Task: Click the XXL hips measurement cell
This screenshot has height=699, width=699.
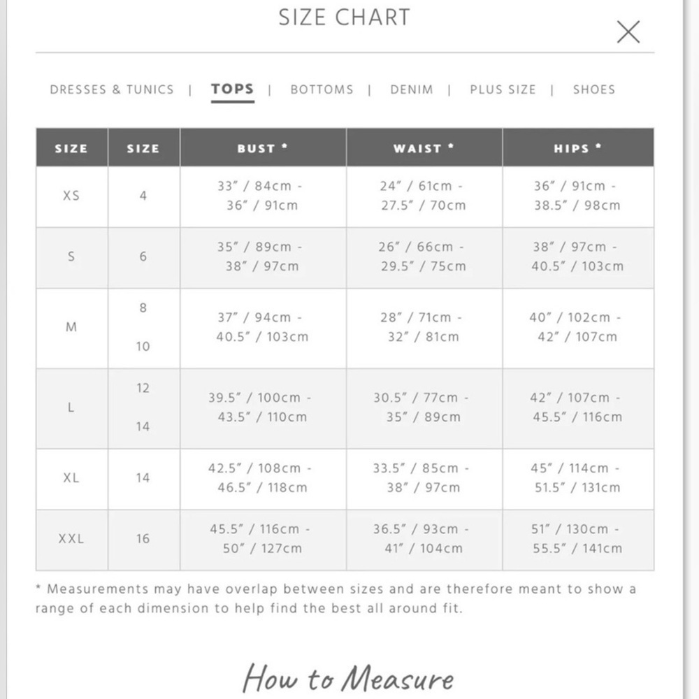Action: pos(578,540)
